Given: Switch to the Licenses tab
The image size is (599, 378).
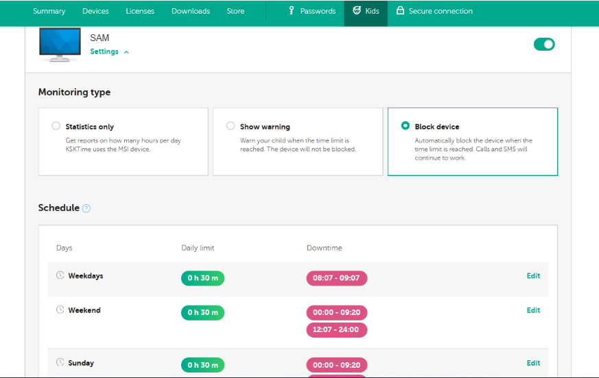Looking at the screenshot, I should [140, 11].
